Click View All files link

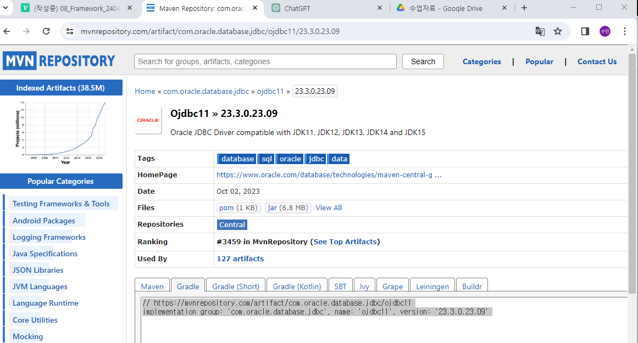point(329,207)
